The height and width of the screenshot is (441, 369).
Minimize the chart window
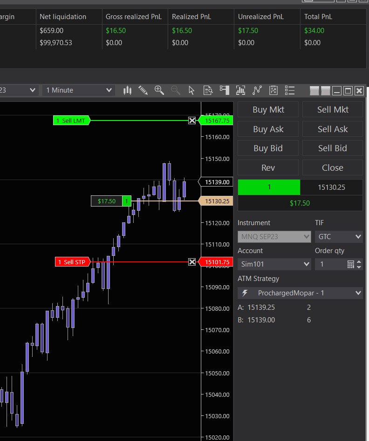337,91
